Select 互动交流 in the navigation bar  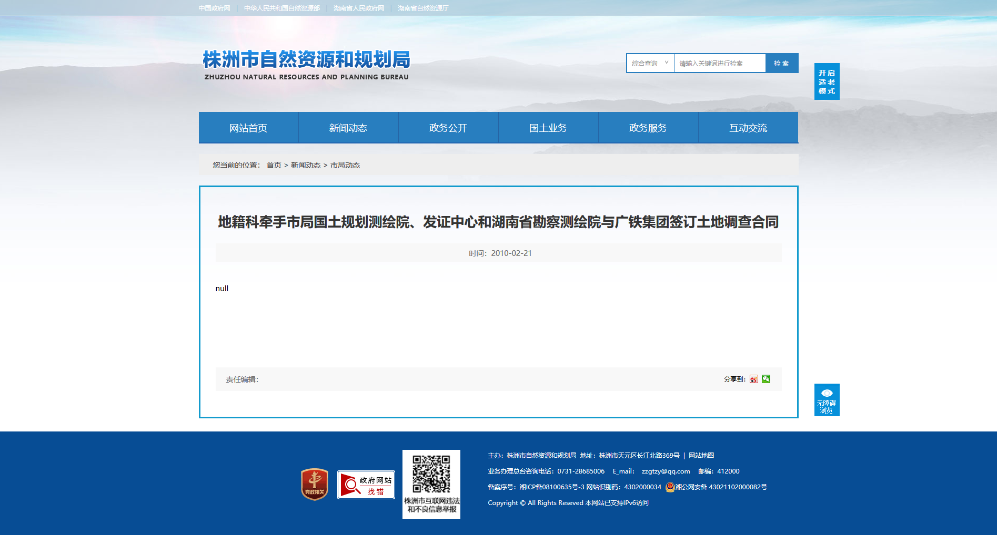748,128
